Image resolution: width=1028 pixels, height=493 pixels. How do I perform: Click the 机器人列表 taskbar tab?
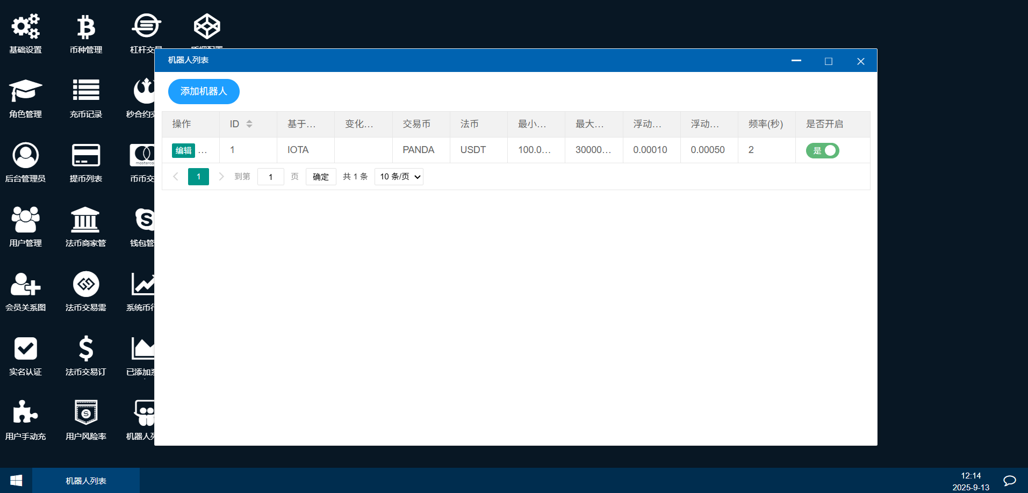pos(86,481)
